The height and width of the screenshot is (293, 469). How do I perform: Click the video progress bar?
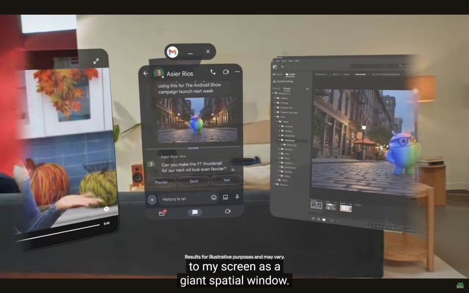(x=58, y=232)
